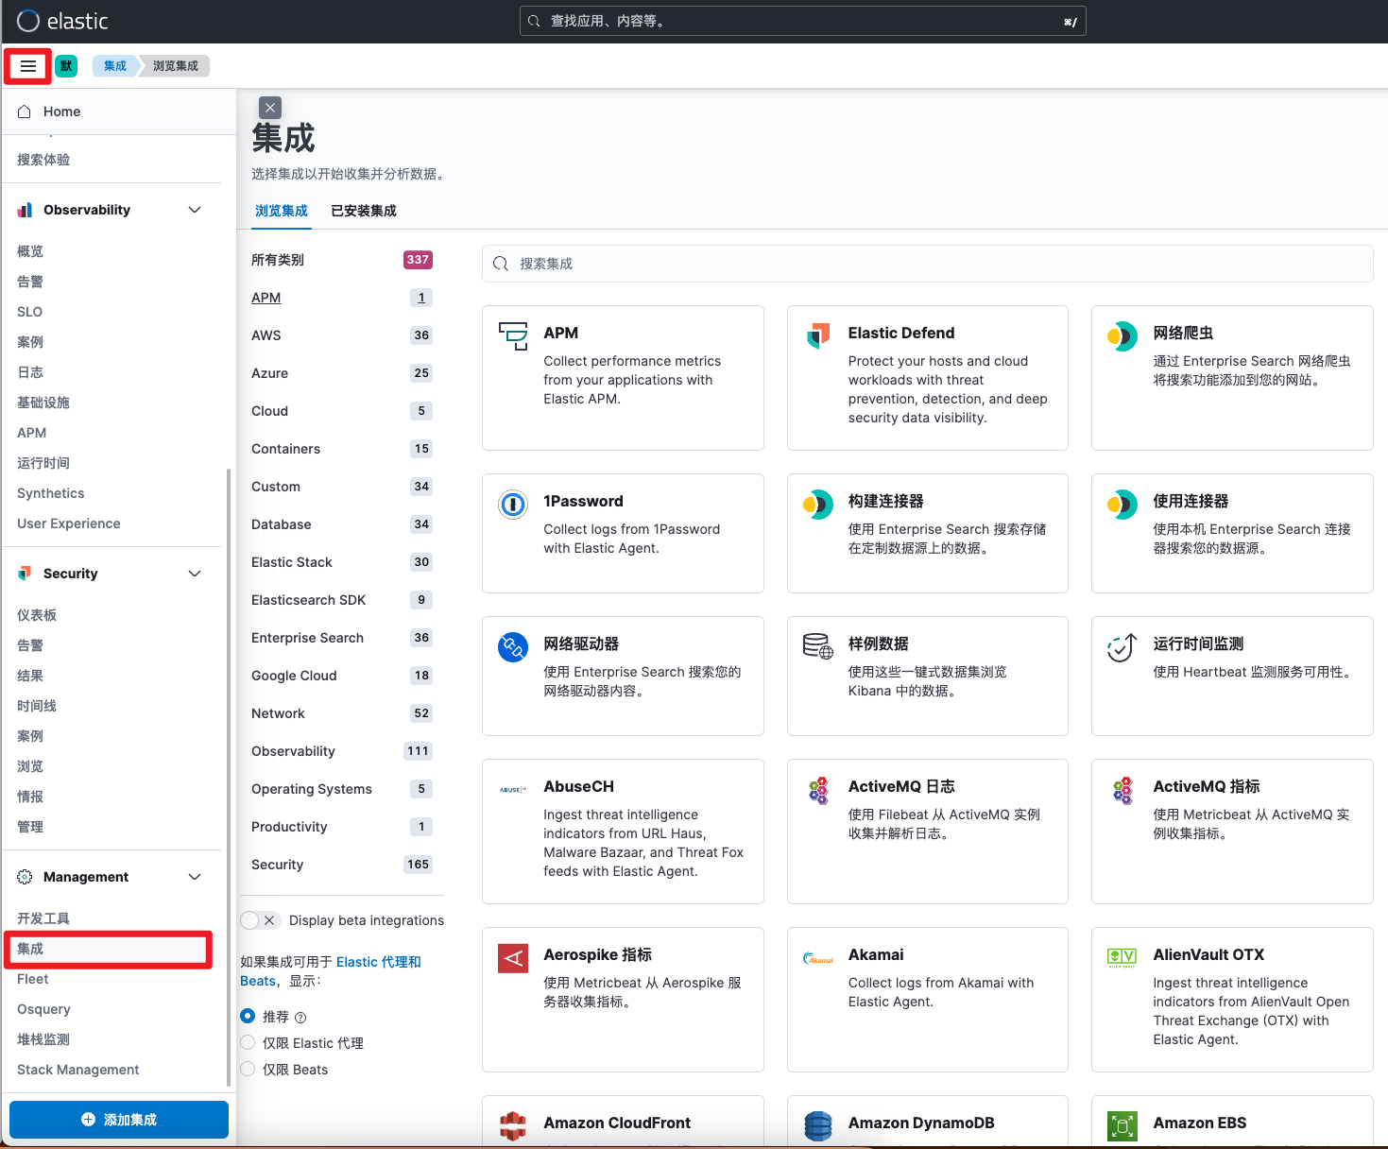Select the 推荐 radio option
This screenshot has width=1388, height=1149.
[x=248, y=1016]
